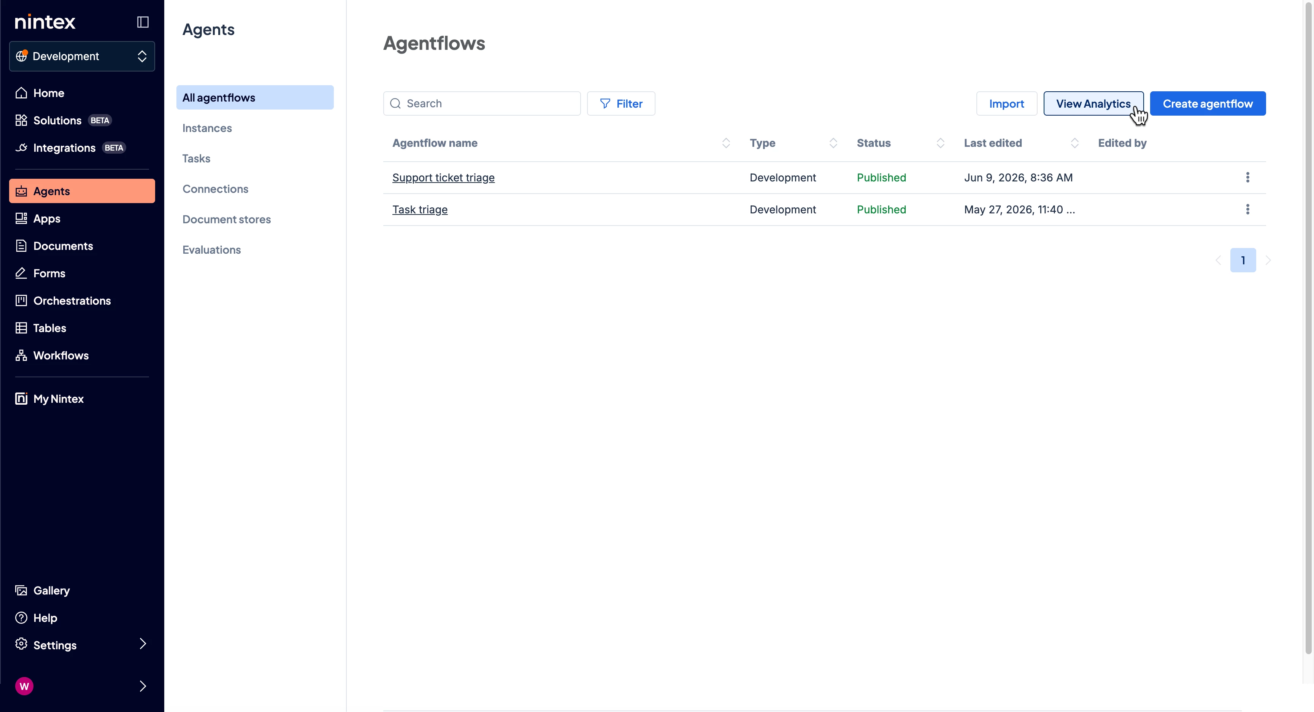1314x712 pixels.
Task: Go to Home in the sidebar
Action: click(x=82, y=93)
